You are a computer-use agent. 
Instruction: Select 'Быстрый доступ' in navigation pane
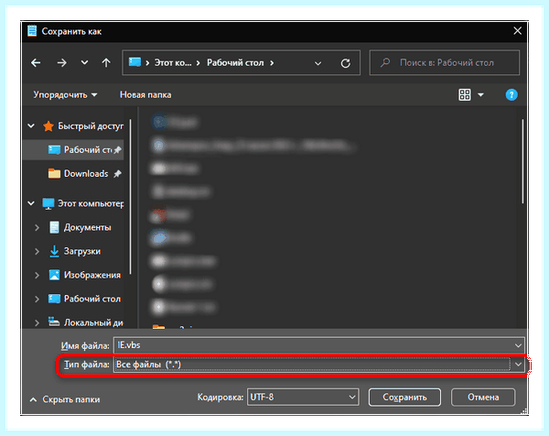click(x=91, y=125)
